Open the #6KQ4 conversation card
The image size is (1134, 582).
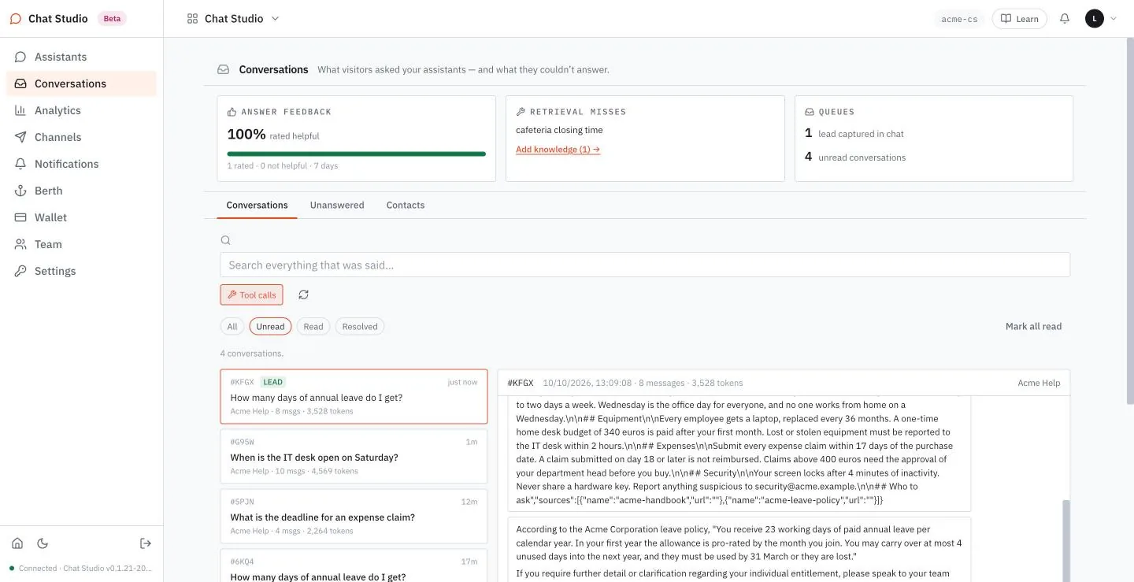[x=354, y=565]
